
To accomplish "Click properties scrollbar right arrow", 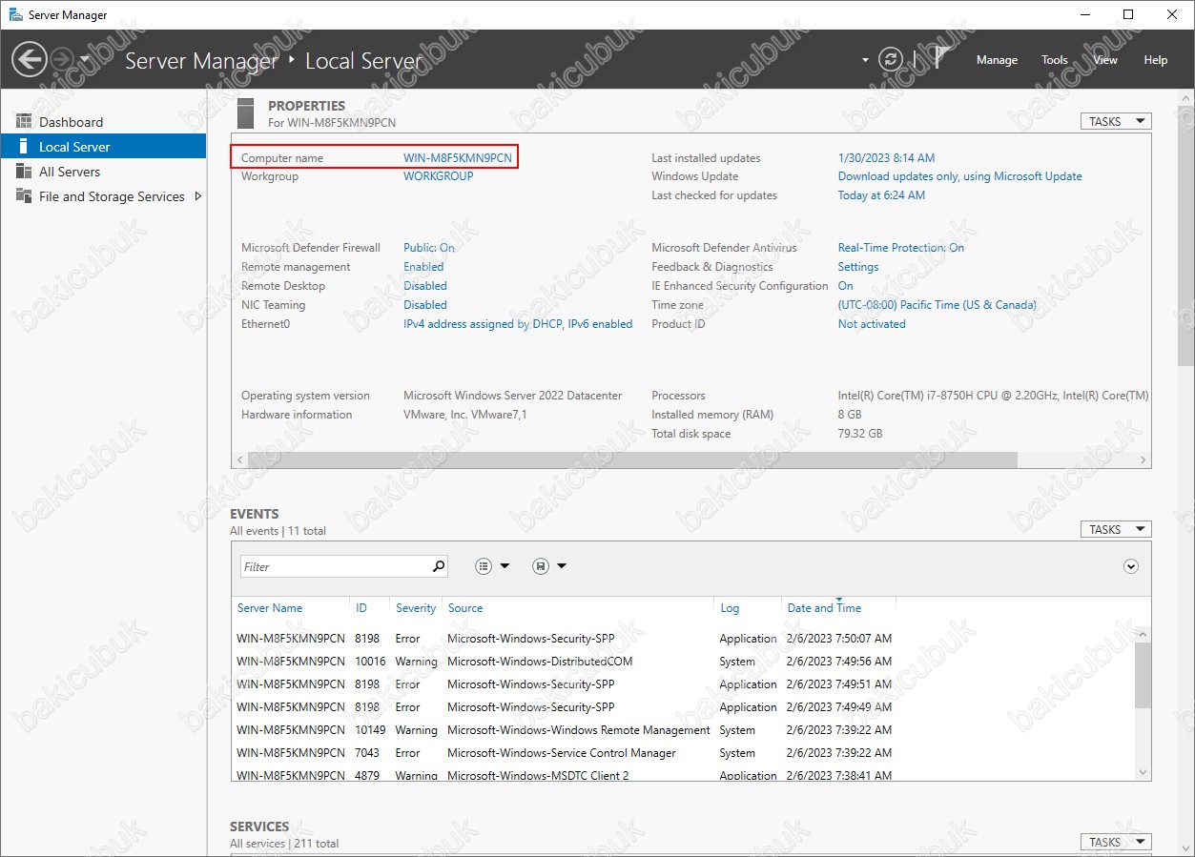I will tap(1144, 460).
